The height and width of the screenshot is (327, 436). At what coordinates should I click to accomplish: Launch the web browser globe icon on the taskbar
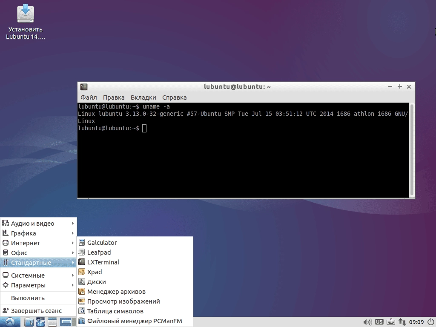point(40,322)
